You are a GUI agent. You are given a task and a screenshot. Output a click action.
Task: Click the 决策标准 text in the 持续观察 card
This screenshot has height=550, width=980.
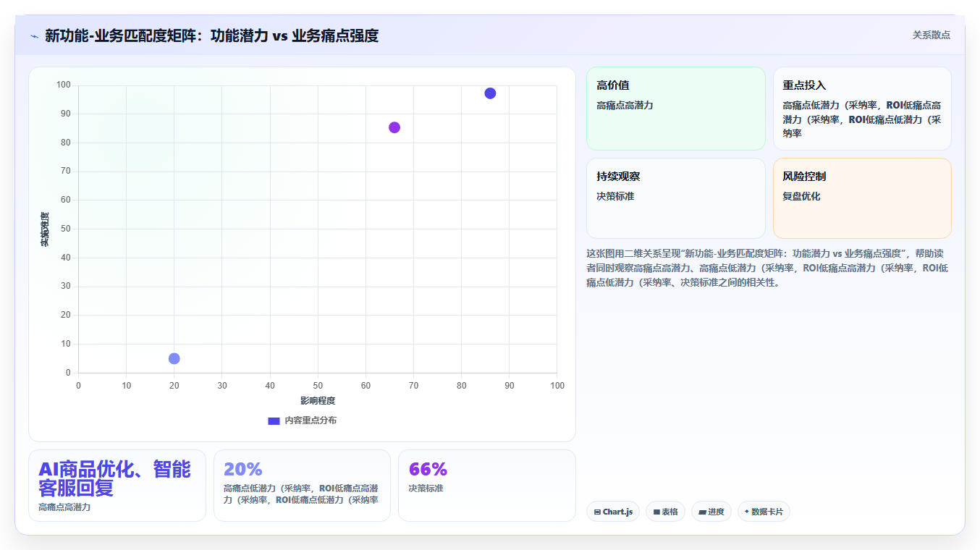[615, 196]
